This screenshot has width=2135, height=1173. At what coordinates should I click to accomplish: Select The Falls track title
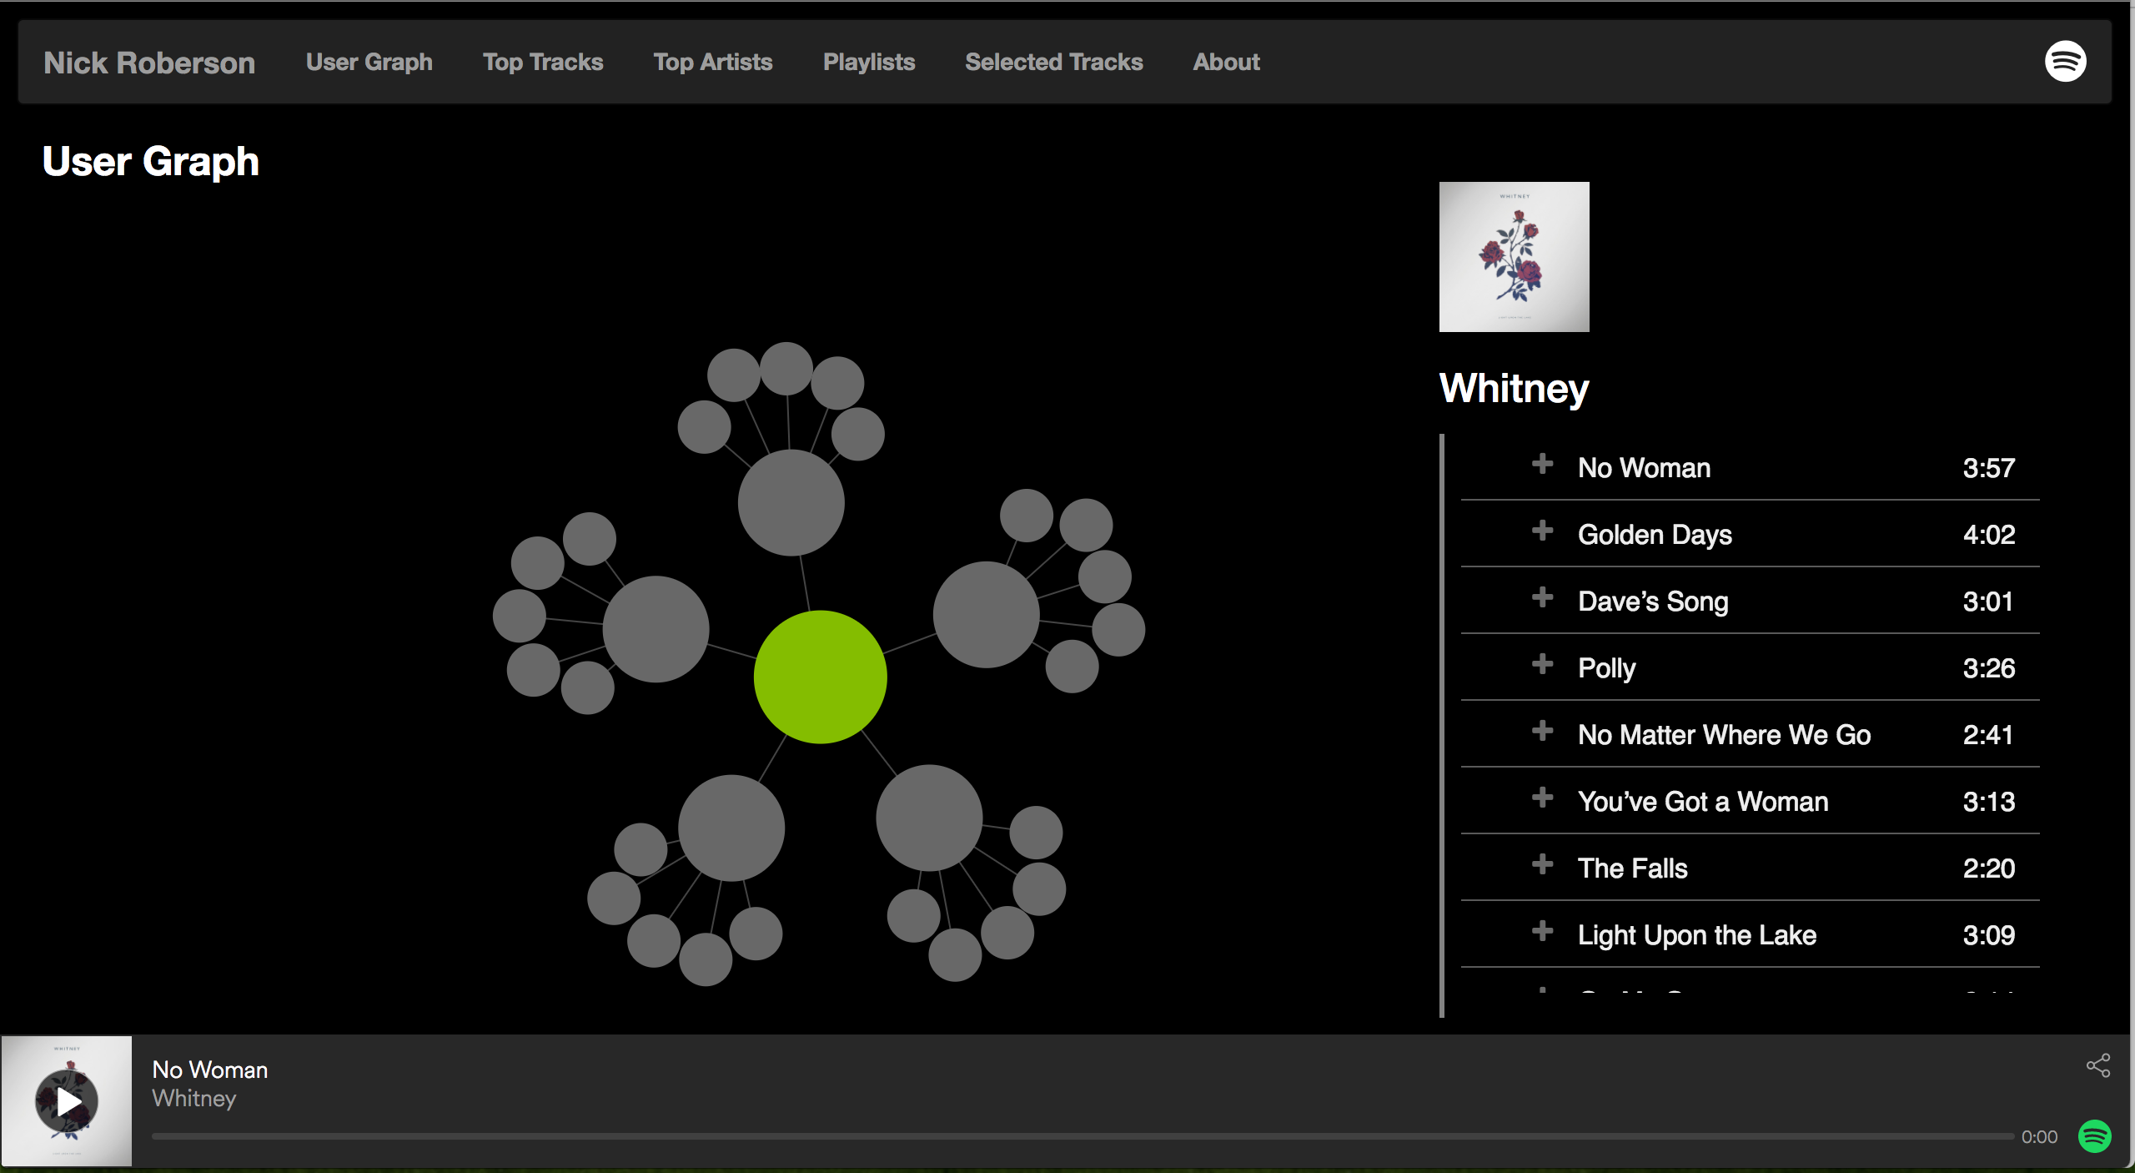1632,868
